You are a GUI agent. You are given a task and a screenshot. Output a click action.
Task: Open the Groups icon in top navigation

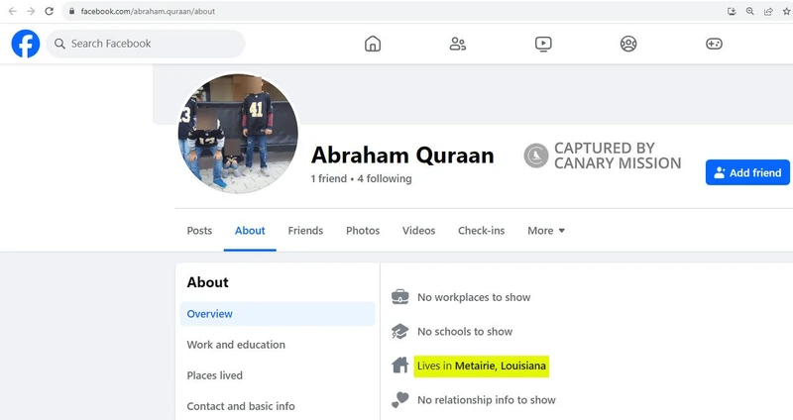628,44
